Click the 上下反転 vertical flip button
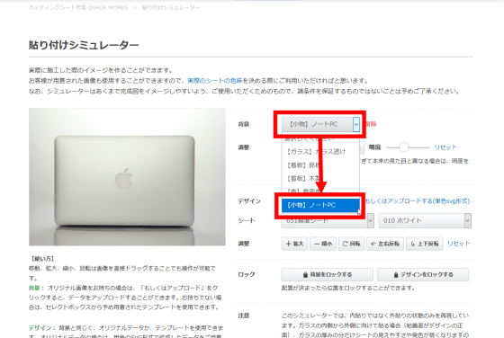504x338 pixels. point(425,244)
